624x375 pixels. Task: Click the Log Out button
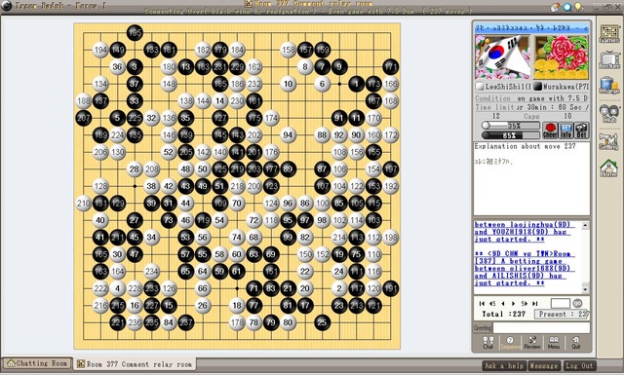[579, 365]
